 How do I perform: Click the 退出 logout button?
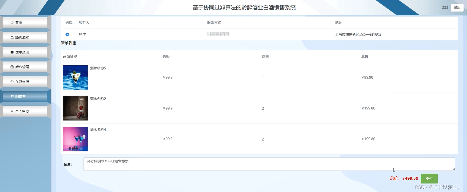pos(457,7)
